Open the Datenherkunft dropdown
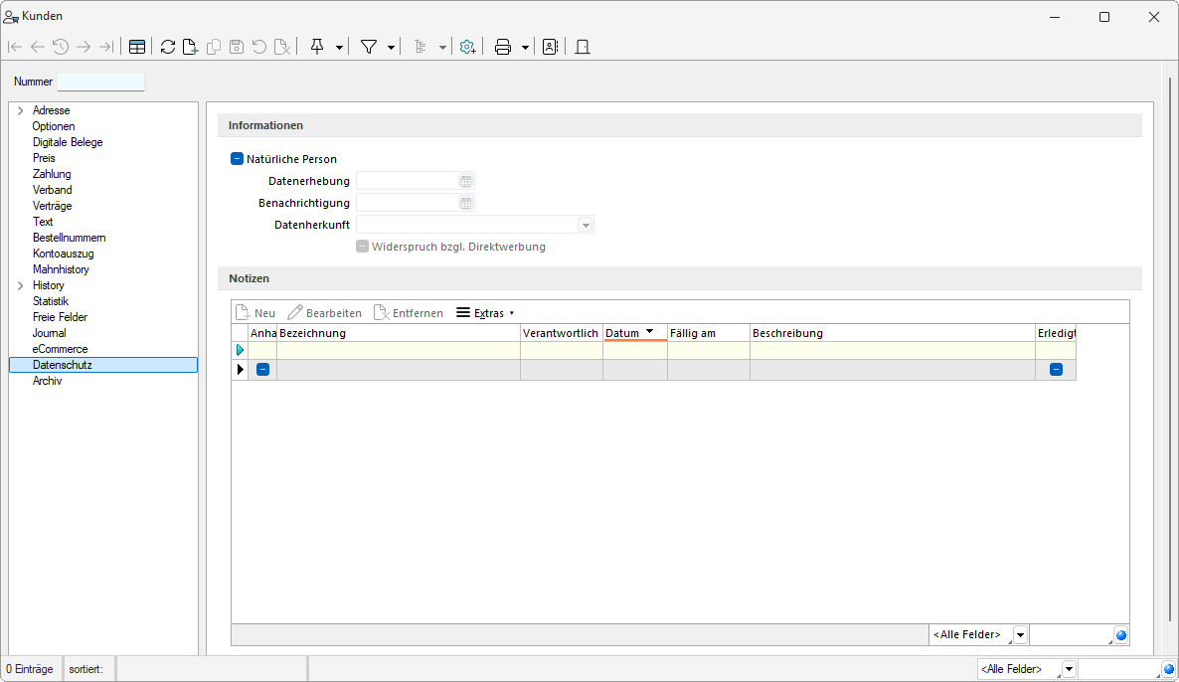 [x=586, y=225]
